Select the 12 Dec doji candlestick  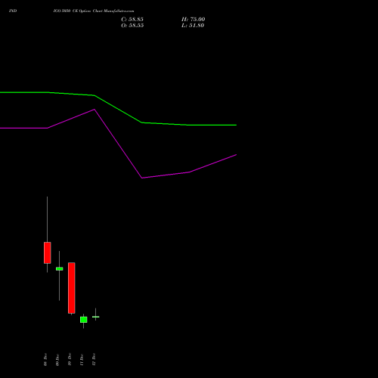point(96,317)
